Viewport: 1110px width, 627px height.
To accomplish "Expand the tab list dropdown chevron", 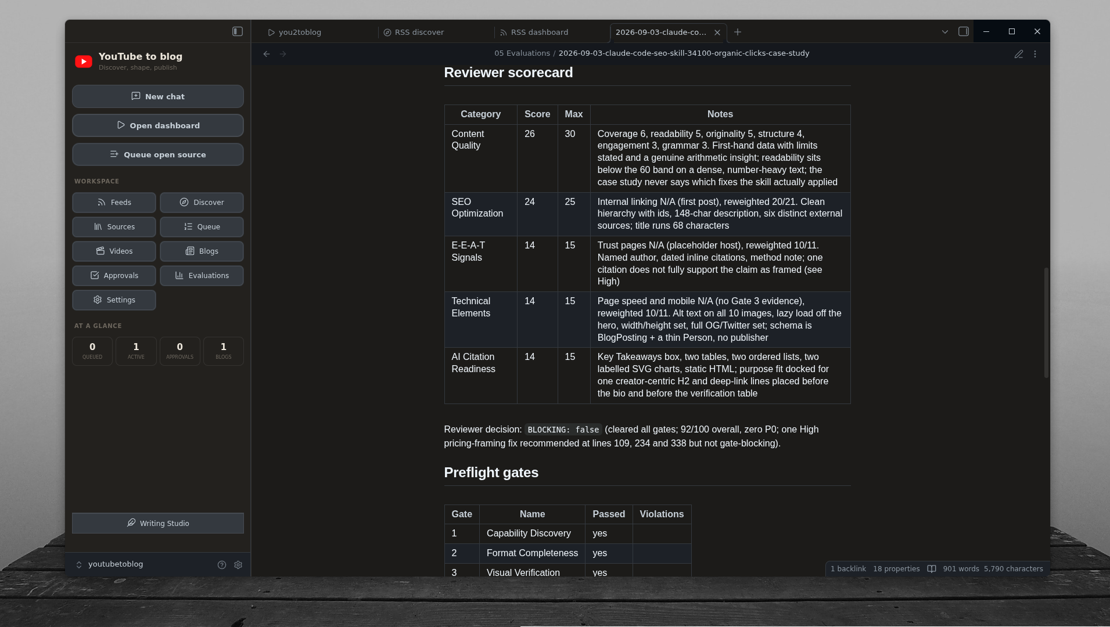I will pyautogui.click(x=945, y=32).
